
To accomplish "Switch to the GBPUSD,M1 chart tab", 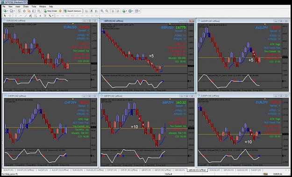I will click(x=180, y=170).
